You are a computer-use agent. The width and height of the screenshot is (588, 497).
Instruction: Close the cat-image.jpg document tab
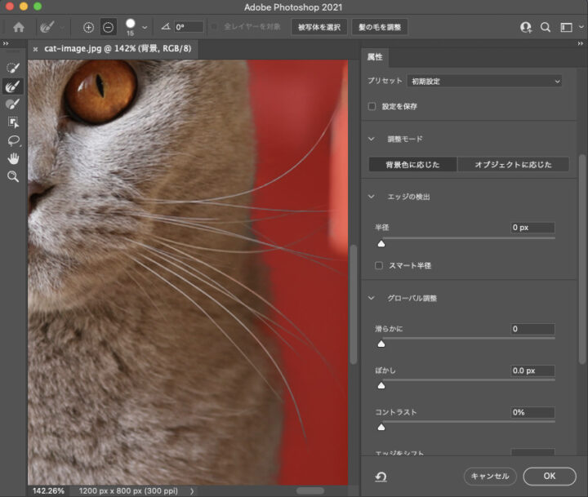tap(35, 49)
